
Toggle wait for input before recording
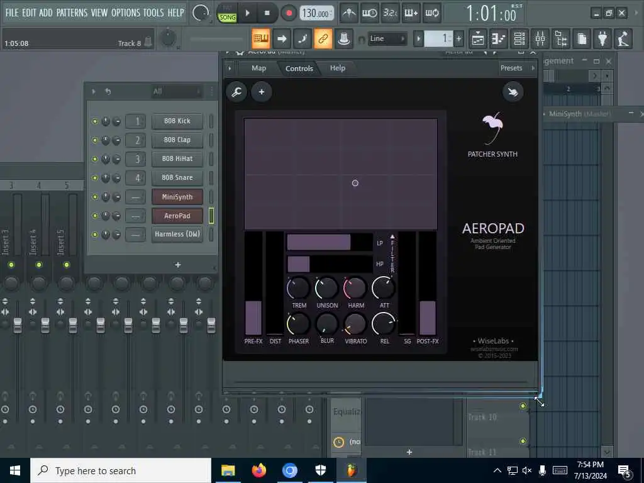click(x=369, y=13)
